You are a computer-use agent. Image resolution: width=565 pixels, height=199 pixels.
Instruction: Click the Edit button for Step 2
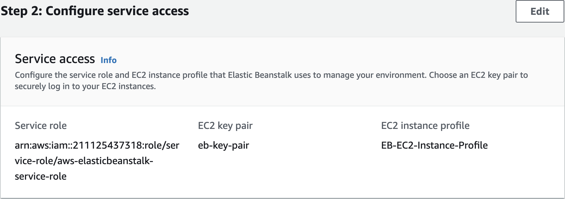[540, 12]
